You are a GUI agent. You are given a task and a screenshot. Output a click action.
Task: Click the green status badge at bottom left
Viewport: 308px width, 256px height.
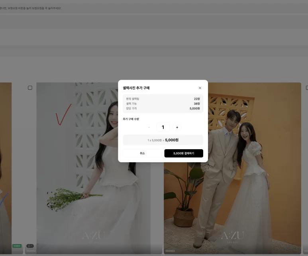(17, 246)
